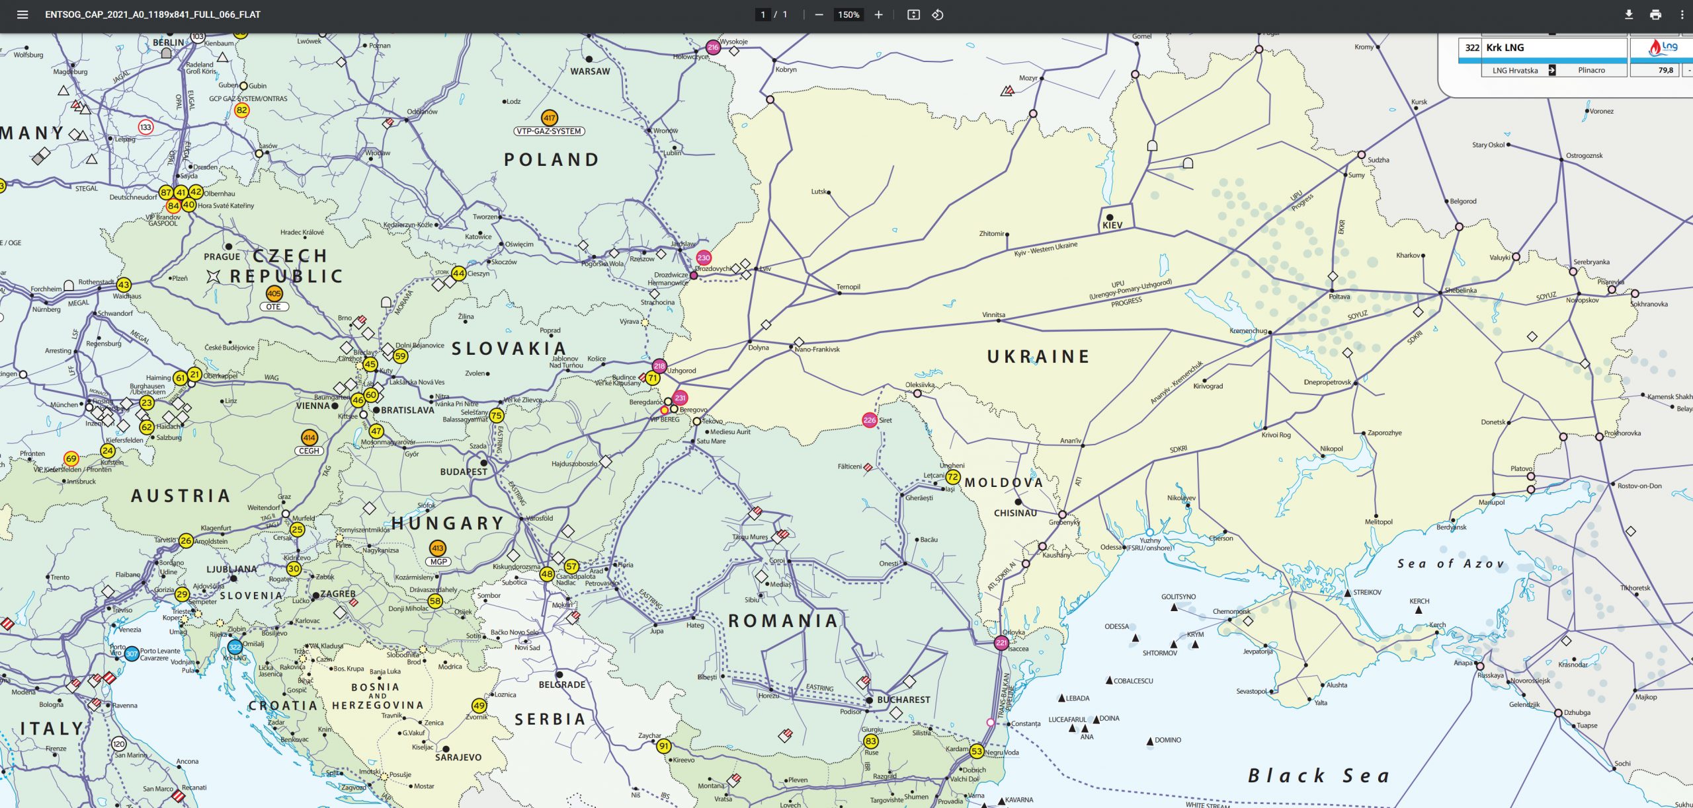
Task: Click yellow marker 83 near Giurgiu
Action: [x=871, y=741]
